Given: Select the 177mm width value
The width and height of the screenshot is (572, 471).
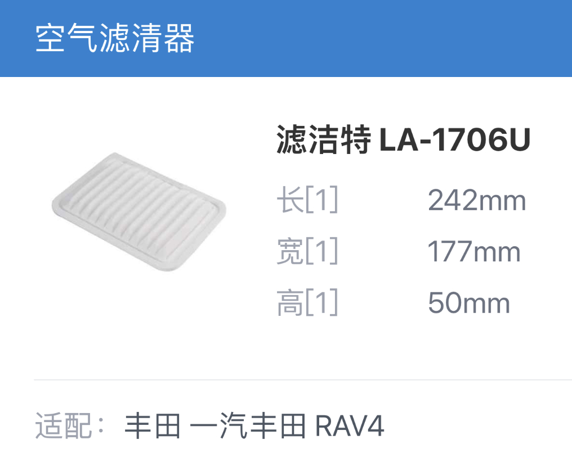Looking at the screenshot, I should pyautogui.click(x=473, y=251).
